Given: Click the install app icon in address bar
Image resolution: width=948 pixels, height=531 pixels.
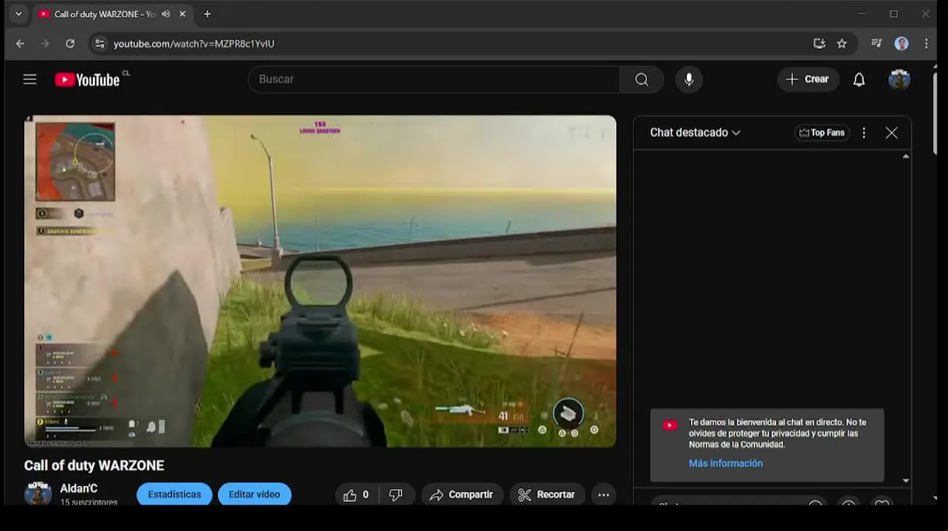Looking at the screenshot, I should pyautogui.click(x=819, y=44).
